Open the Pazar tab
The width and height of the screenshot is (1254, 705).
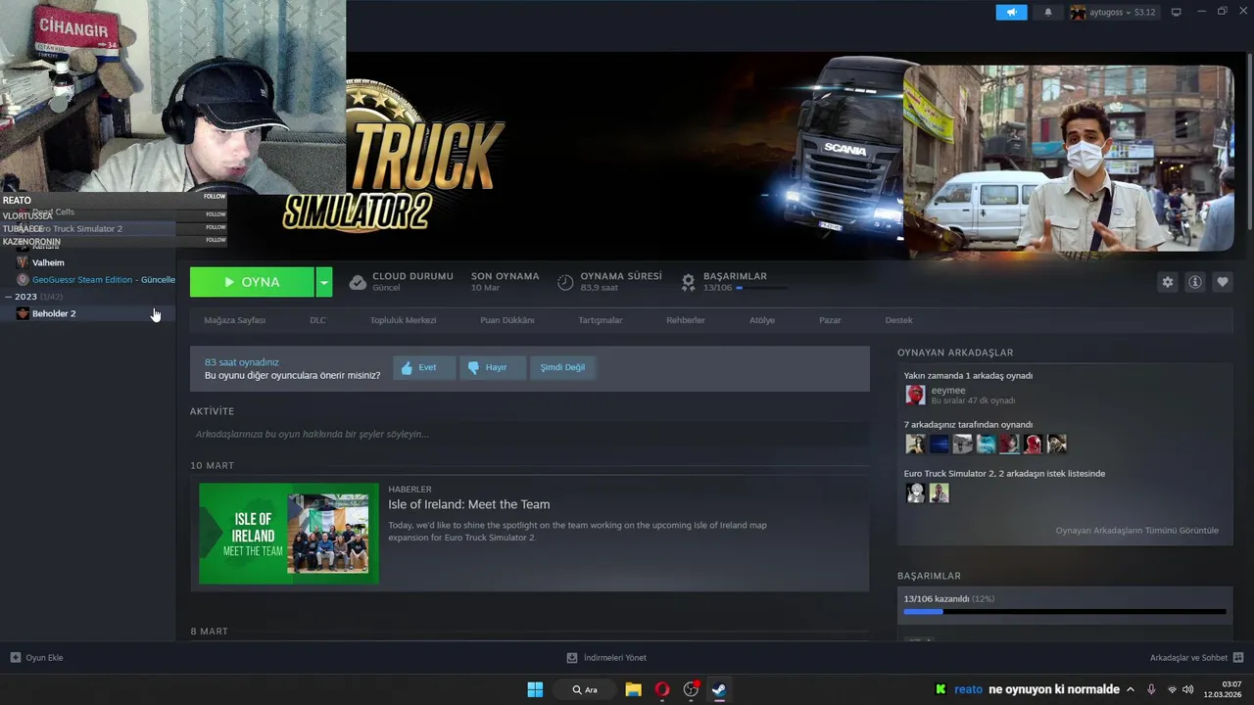830,320
